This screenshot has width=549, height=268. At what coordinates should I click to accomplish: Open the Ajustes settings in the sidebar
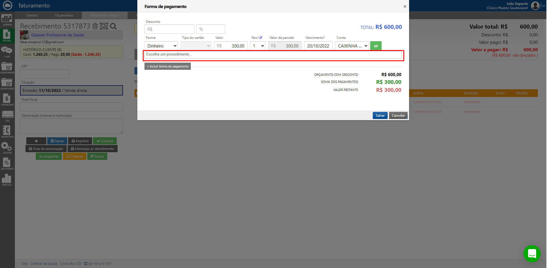coord(7,148)
